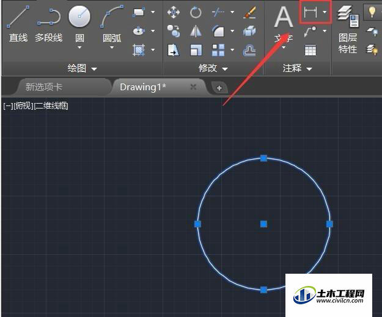Viewport: 382px width, 317px height.
Task: Select the Circle (圆) tool
Action: point(79,21)
